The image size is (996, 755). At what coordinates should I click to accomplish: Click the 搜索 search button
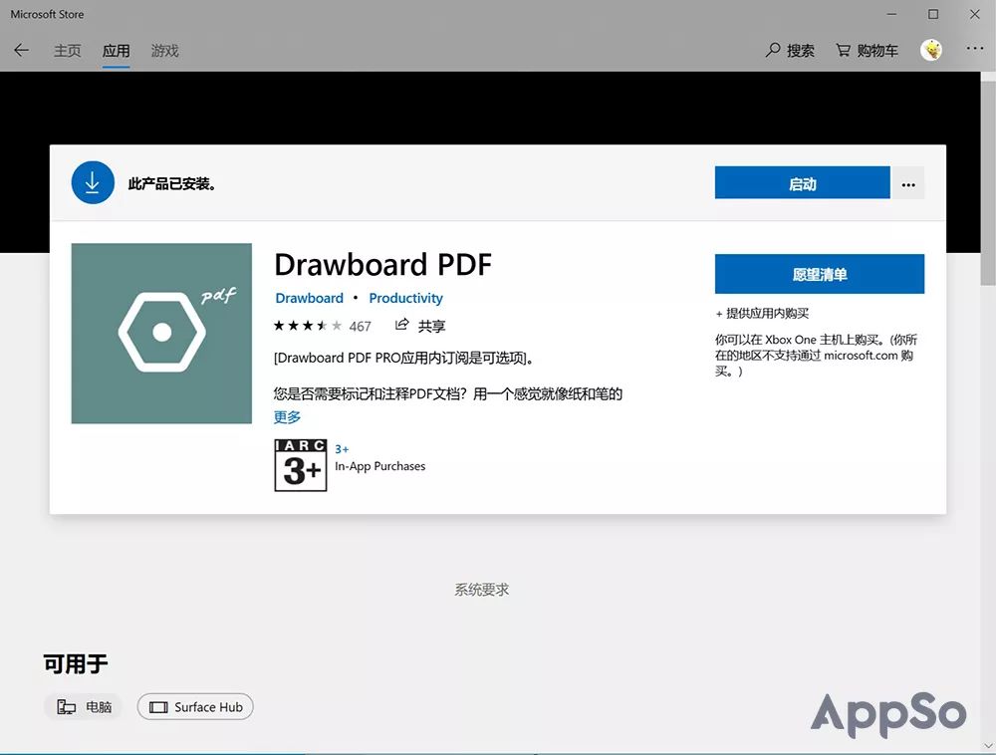coord(790,50)
